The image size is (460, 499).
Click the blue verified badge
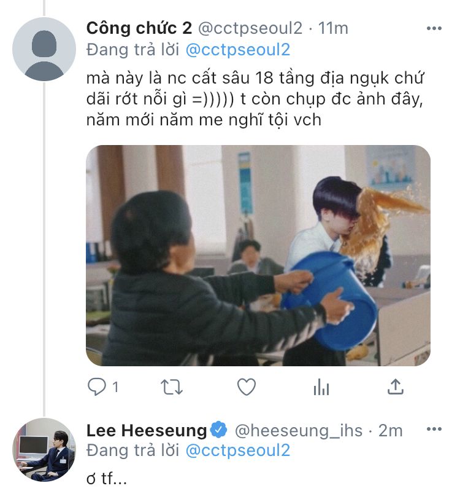click(x=219, y=430)
